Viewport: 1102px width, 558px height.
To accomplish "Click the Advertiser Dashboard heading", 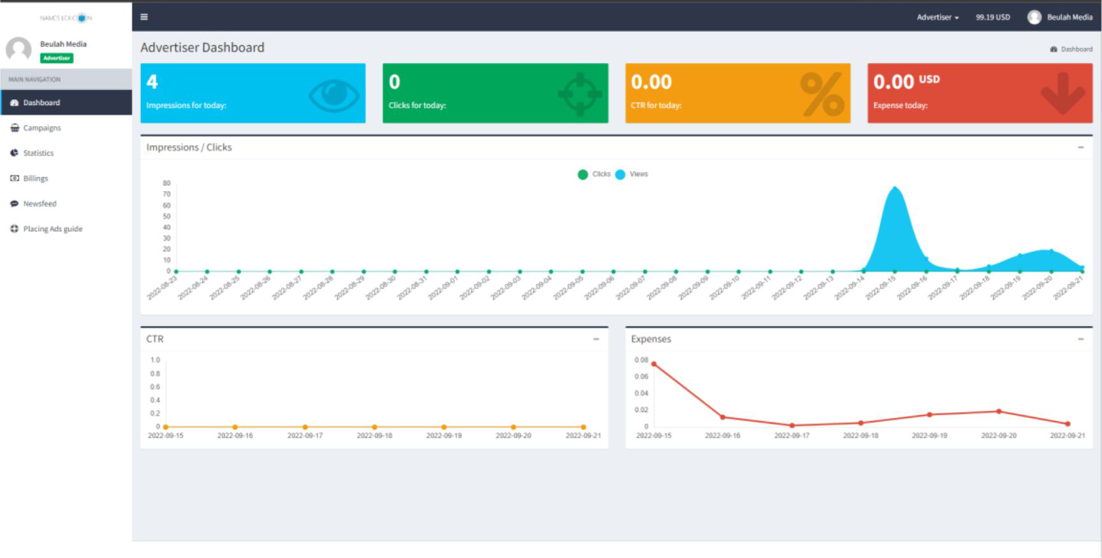I will click(x=202, y=47).
